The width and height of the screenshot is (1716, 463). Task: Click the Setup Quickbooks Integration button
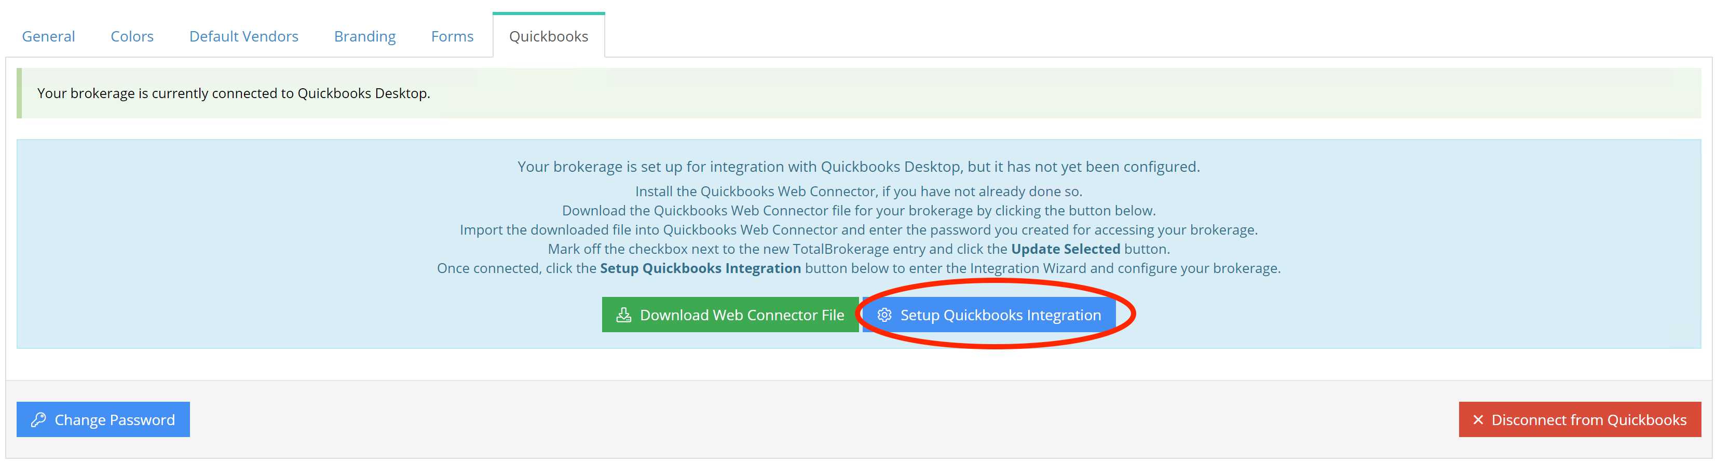(x=989, y=315)
